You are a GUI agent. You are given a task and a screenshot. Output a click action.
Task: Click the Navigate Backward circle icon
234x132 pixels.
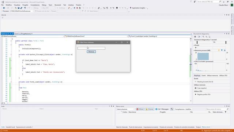tap(4, 8)
